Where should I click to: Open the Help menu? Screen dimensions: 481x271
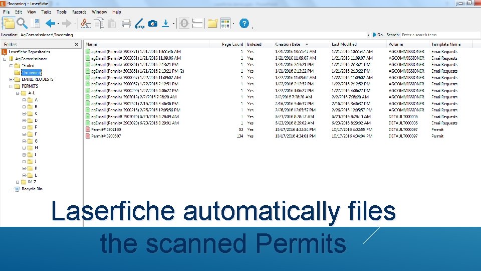(117, 12)
